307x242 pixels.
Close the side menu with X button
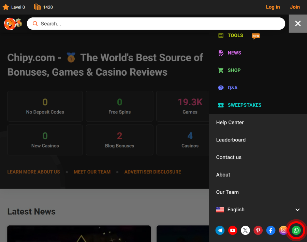point(298,24)
